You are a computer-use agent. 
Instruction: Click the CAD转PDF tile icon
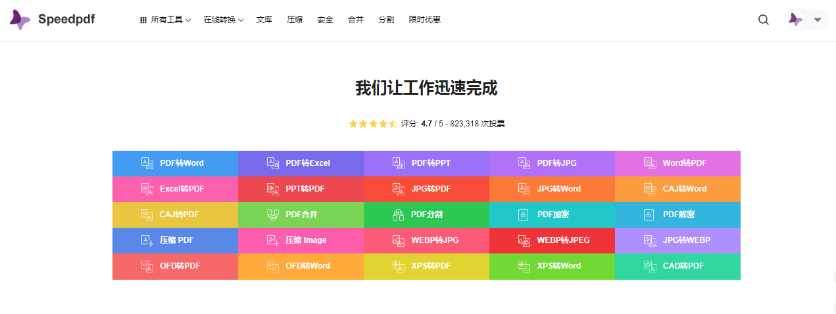[650, 266]
